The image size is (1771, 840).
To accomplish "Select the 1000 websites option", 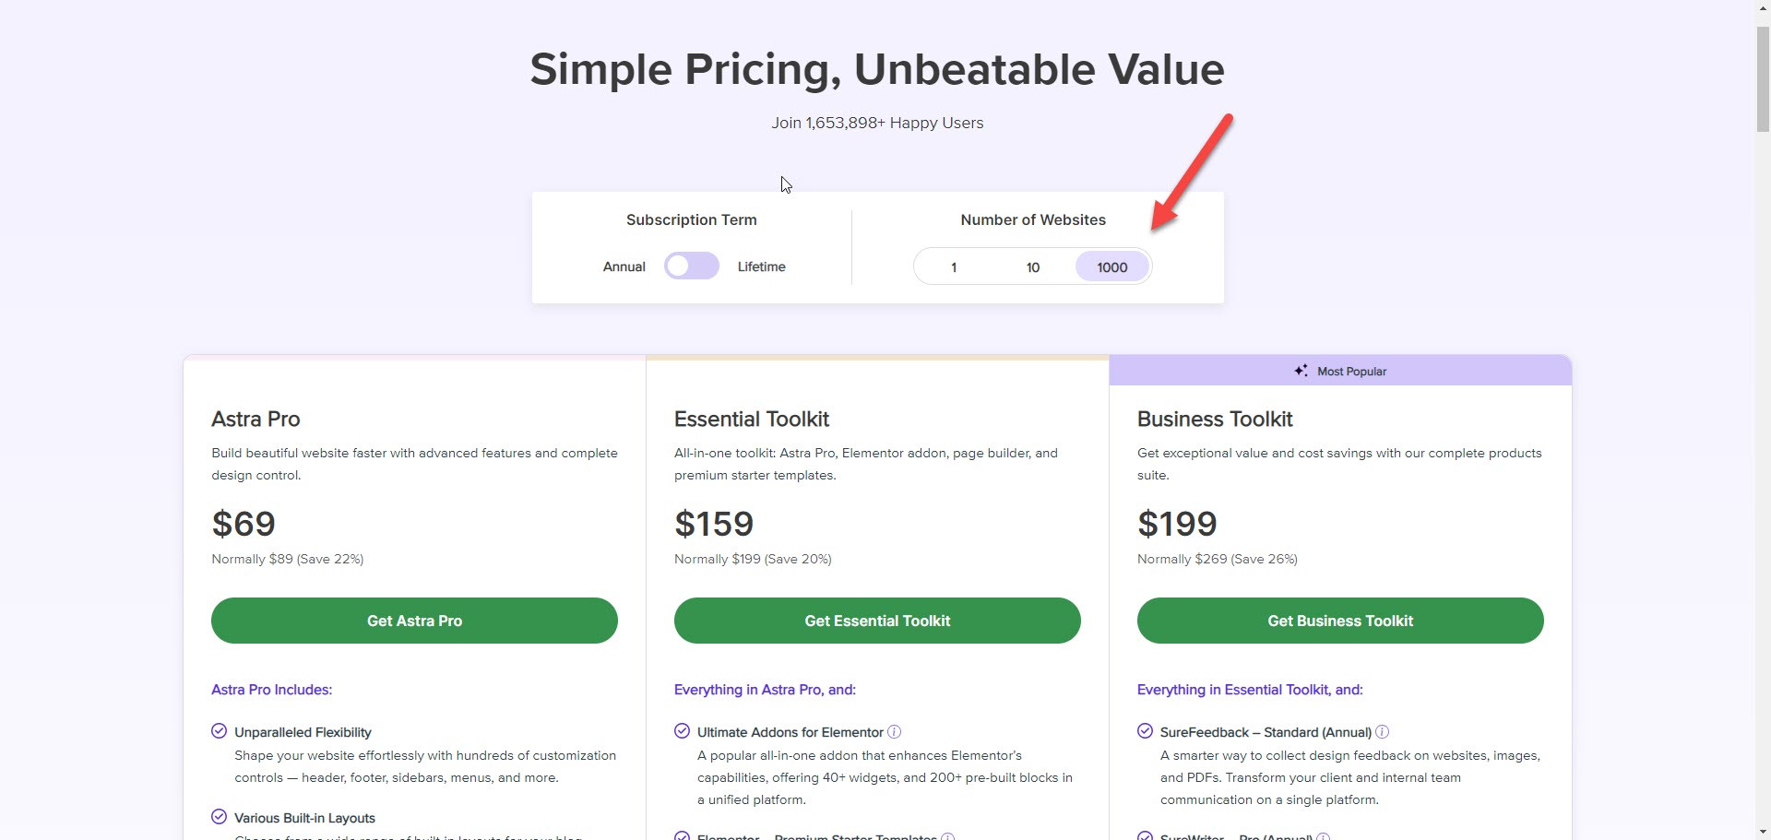I will tap(1111, 267).
